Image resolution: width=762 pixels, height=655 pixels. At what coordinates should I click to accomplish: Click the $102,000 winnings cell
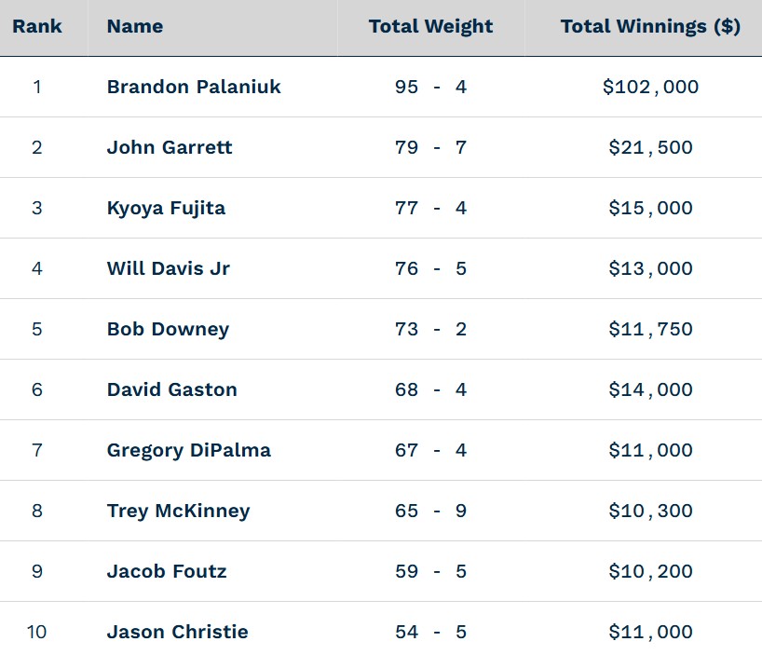coord(650,87)
